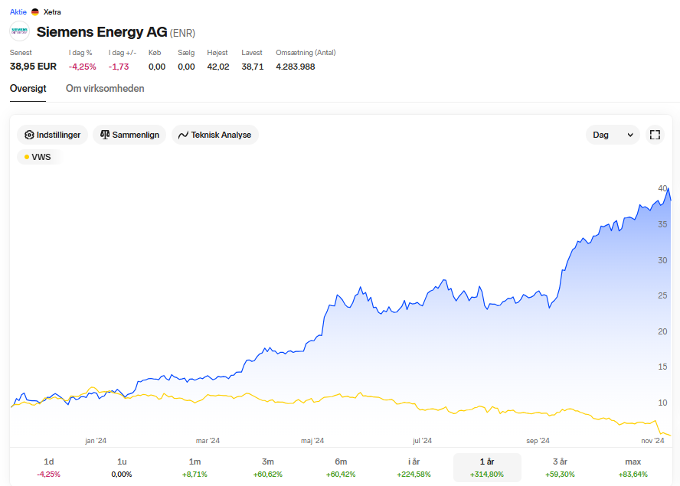The height and width of the screenshot is (486, 680).
Task: Click the German flag icon next to Xetra
Action: click(x=35, y=12)
